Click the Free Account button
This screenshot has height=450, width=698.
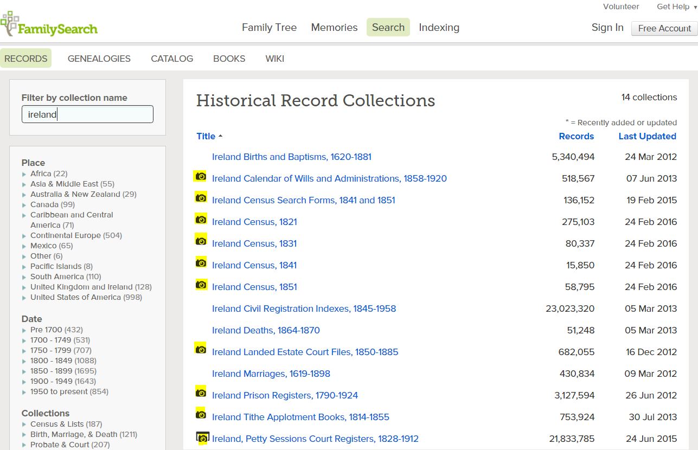pyautogui.click(x=664, y=28)
